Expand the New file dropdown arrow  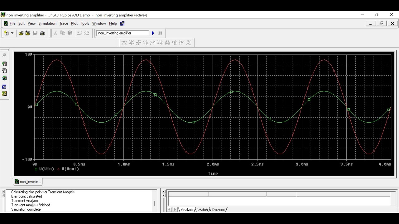pos(12,33)
